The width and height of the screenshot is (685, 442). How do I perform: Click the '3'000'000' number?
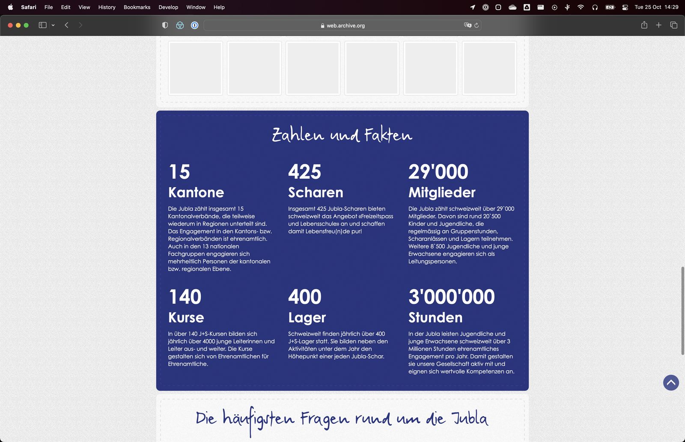[x=451, y=297]
